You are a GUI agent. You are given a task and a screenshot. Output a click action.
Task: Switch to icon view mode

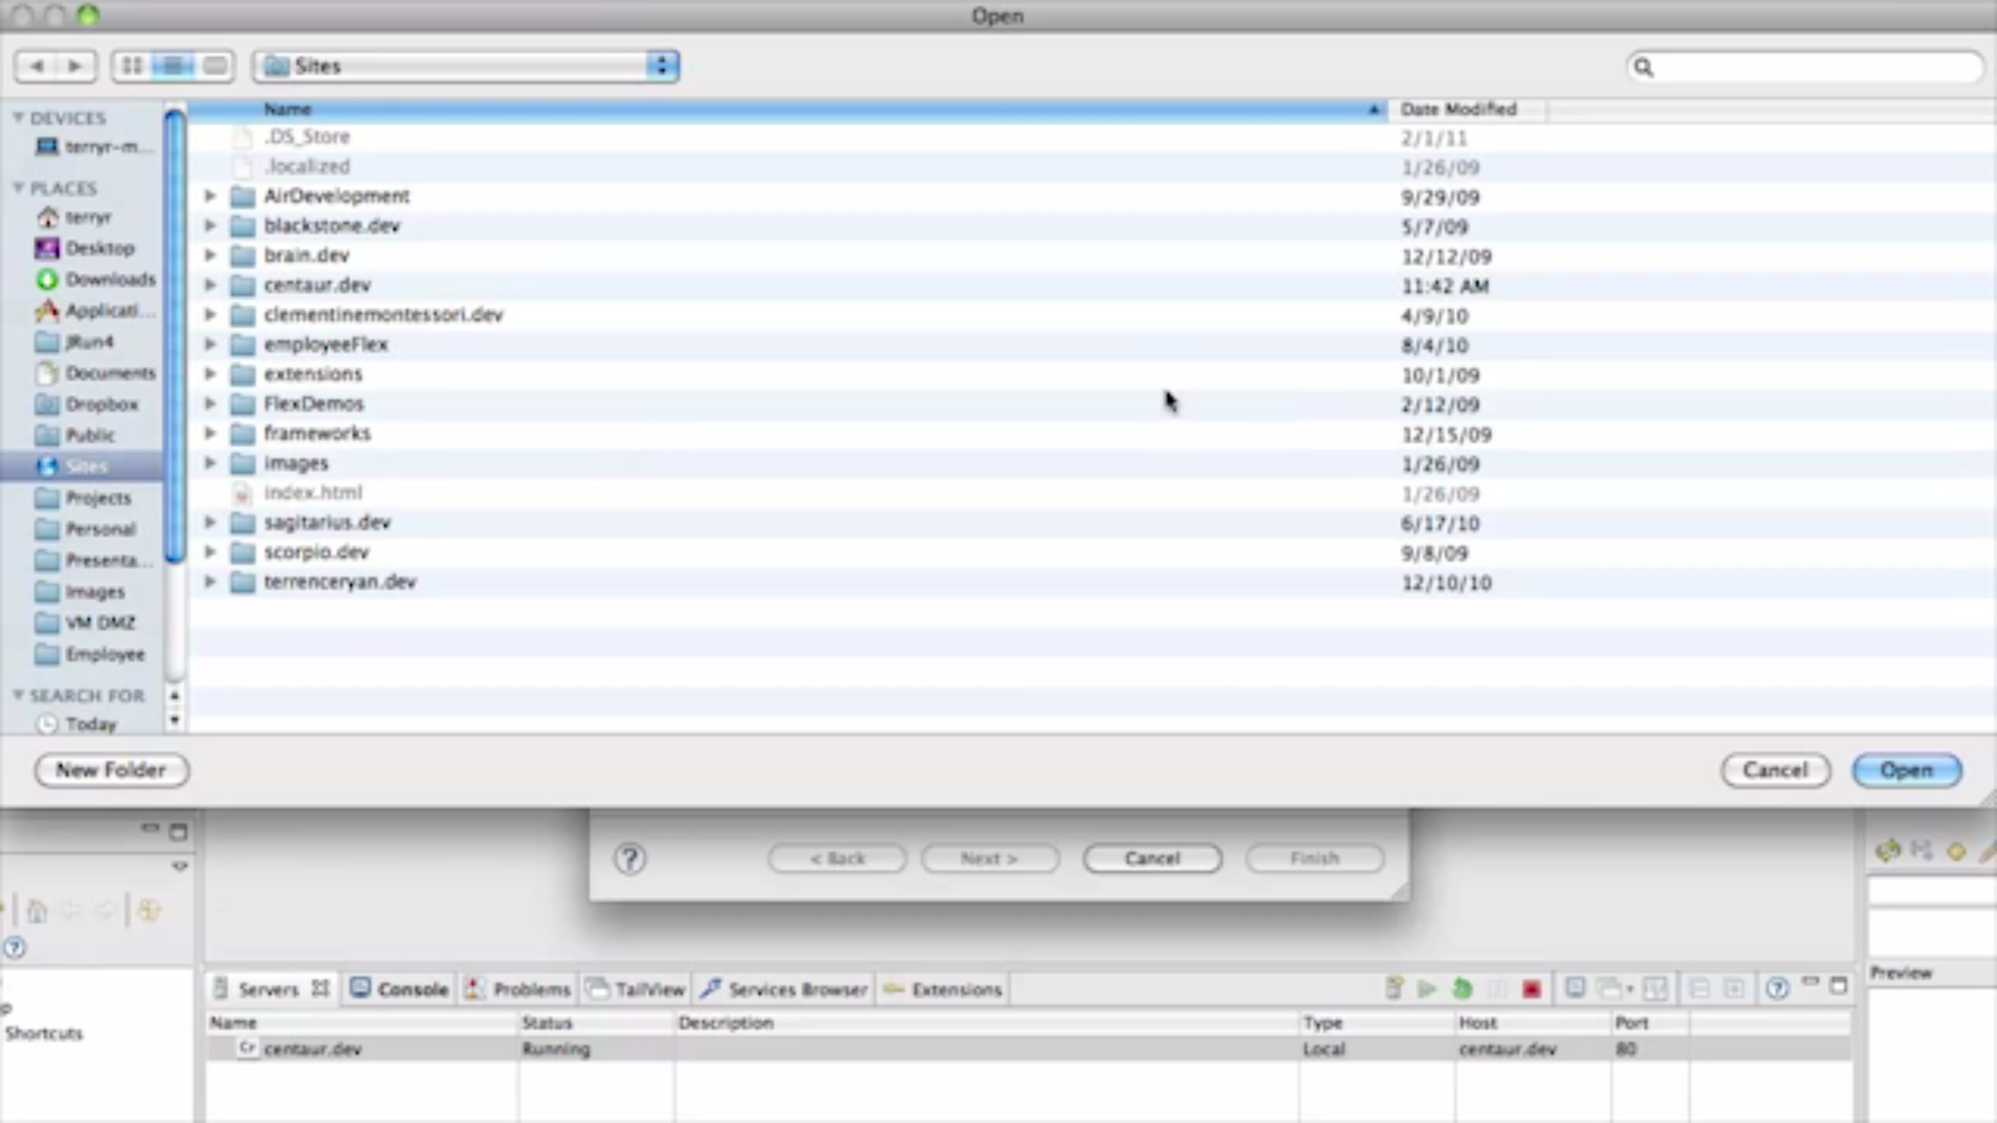pos(132,66)
